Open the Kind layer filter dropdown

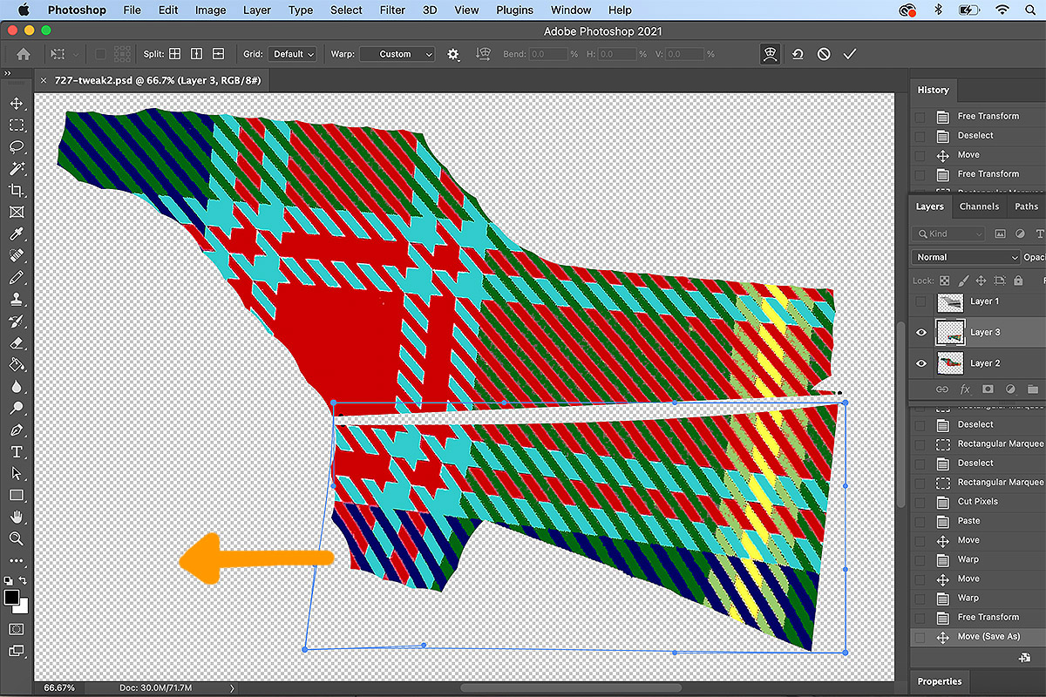pos(949,233)
